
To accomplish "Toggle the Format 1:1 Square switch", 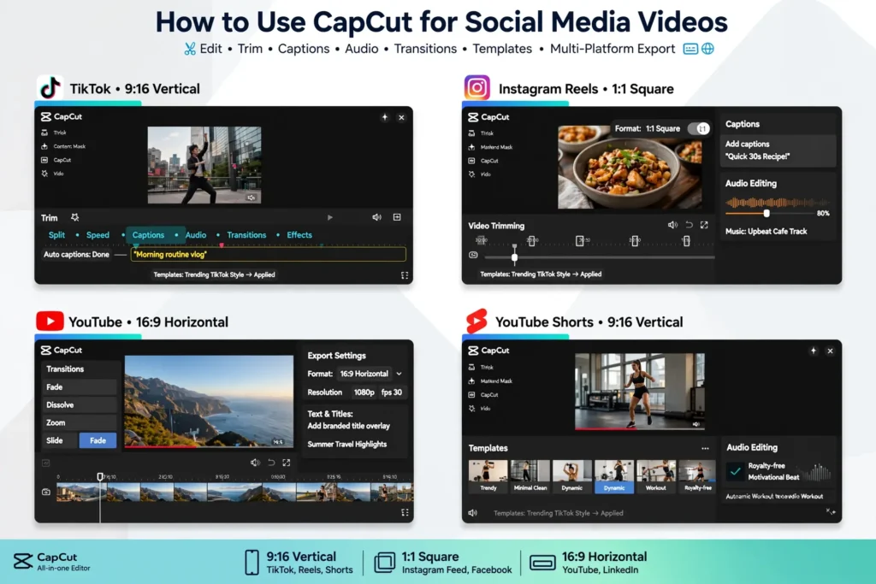I will coord(698,128).
